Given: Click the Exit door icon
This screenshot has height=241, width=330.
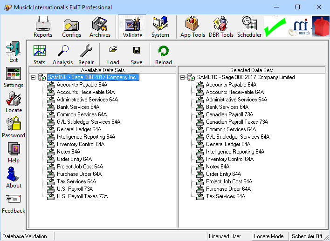Looking at the screenshot, I should coord(14,52).
